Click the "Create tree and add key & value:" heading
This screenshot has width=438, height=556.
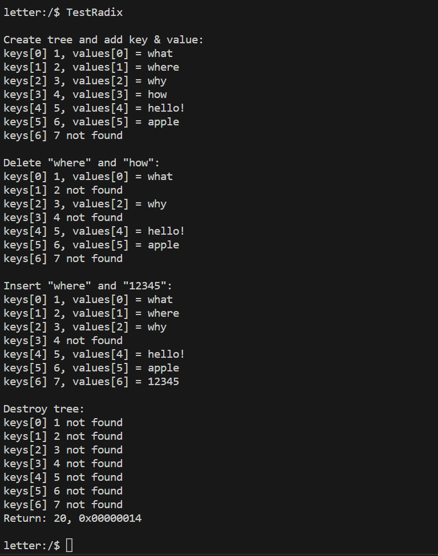[x=103, y=40]
